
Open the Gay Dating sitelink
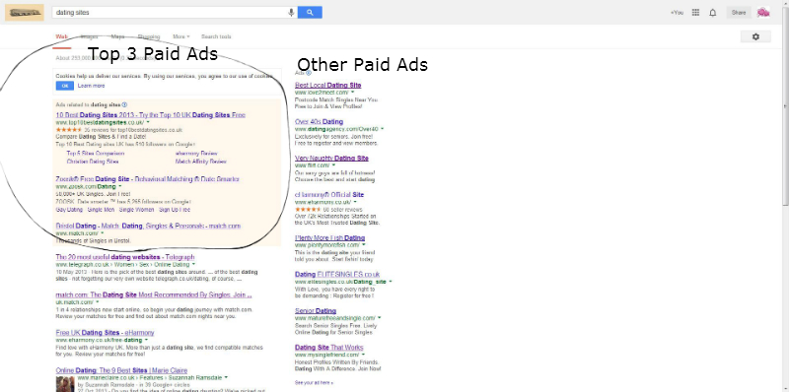pos(69,210)
